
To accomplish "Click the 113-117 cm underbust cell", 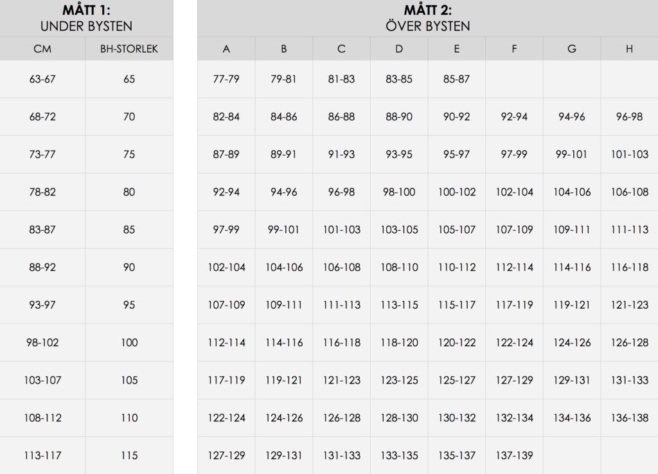I will coord(42,455).
